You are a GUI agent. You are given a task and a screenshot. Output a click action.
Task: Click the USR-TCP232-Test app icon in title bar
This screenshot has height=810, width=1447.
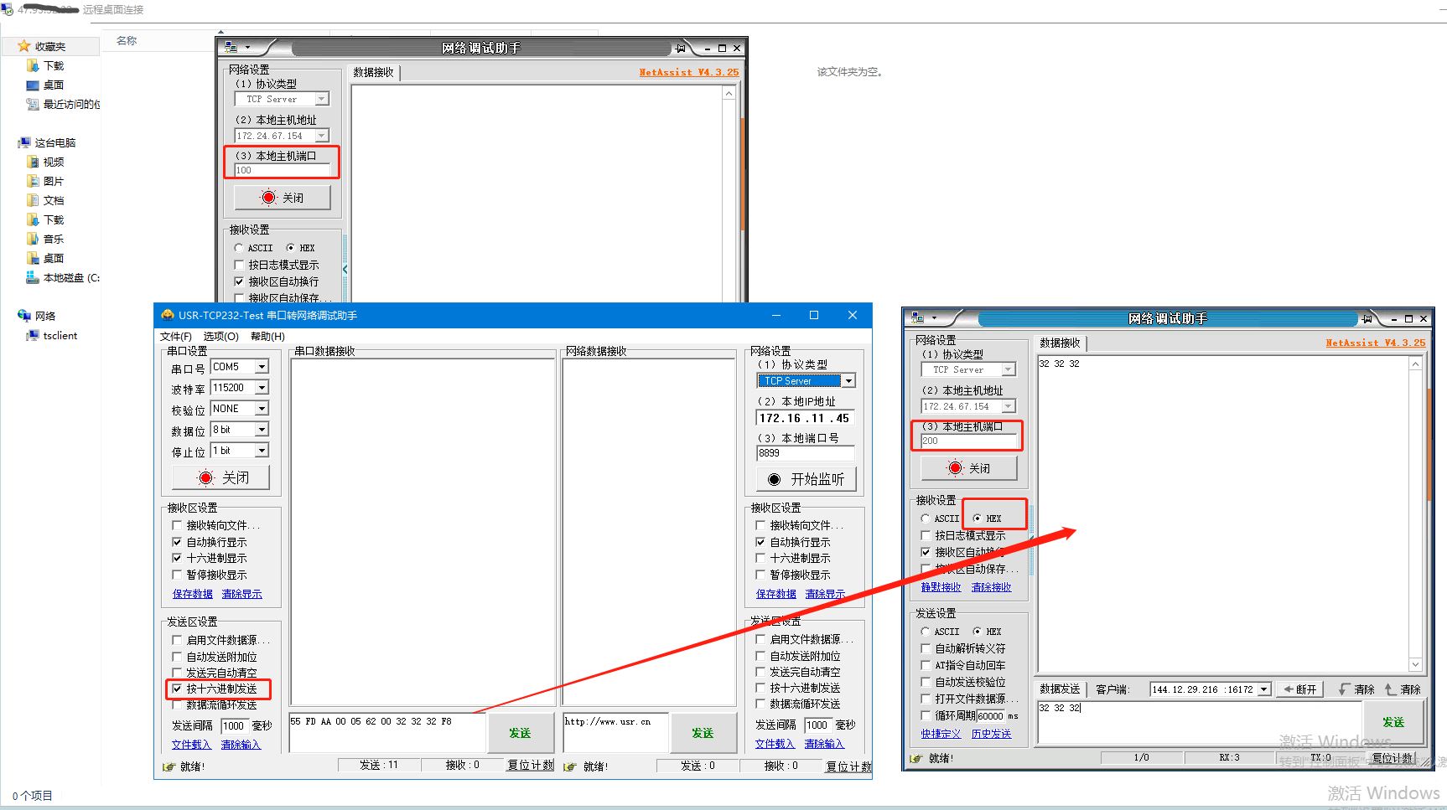(x=168, y=315)
